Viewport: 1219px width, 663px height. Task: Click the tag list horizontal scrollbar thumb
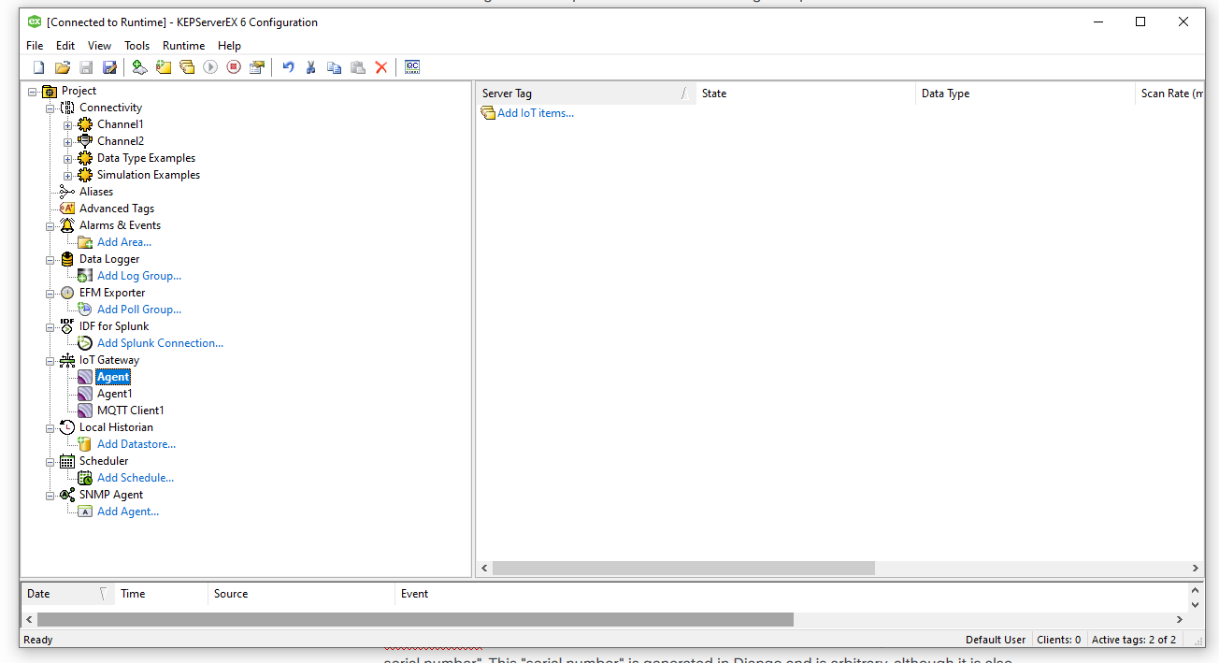pos(683,568)
